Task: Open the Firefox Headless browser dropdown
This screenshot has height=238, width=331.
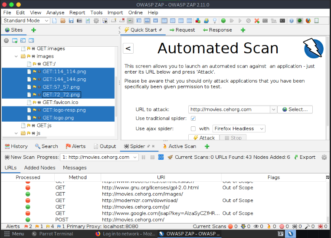Action: (239, 129)
